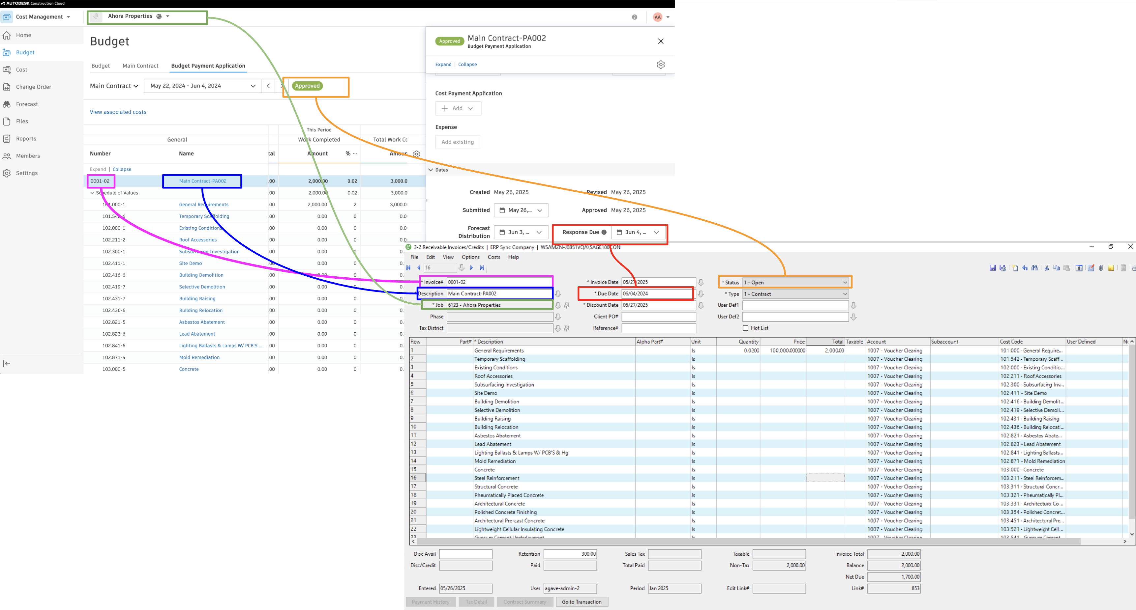The height and width of the screenshot is (610, 1136).
Task: Open settings gear in Main Contract-PA002 panel
Action: [661, 64]
